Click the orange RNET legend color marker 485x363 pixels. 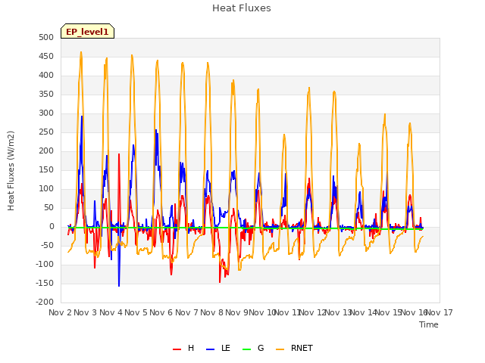[280, 349]
